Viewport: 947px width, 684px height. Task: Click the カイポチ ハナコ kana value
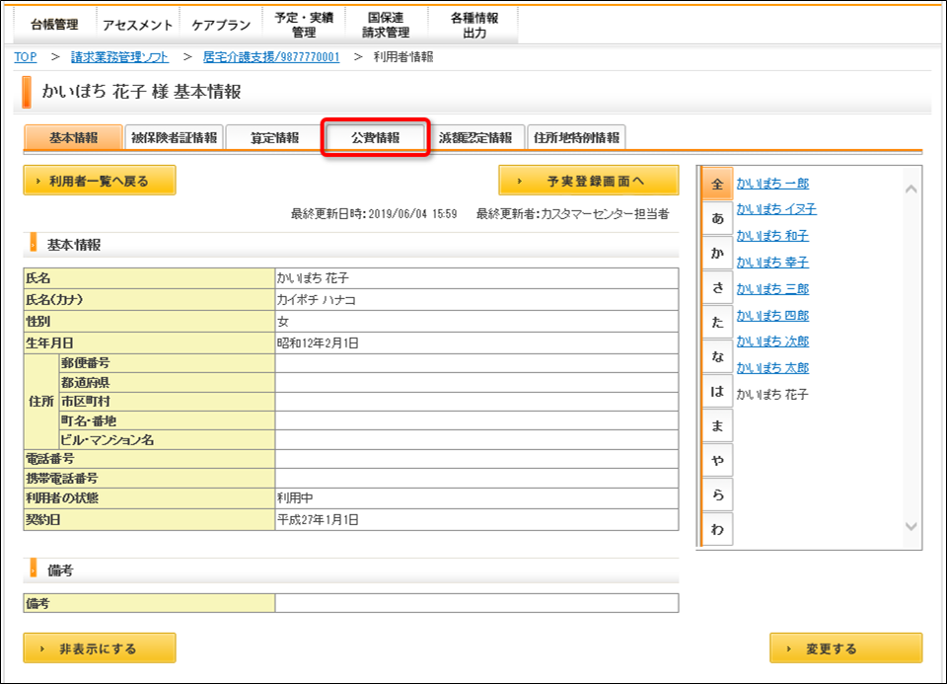coord(317,300)
